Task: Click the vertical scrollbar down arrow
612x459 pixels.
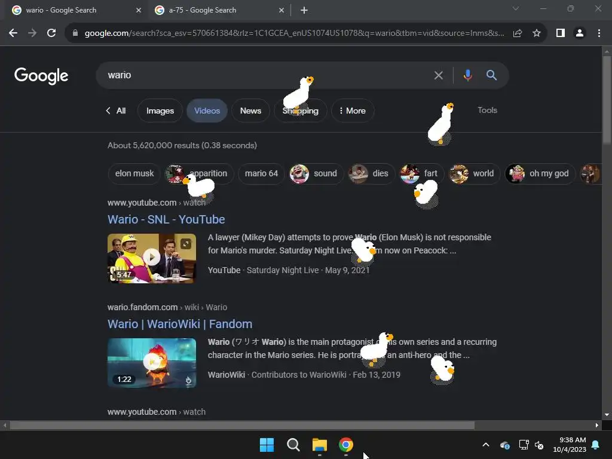Action: pos(607,415)
